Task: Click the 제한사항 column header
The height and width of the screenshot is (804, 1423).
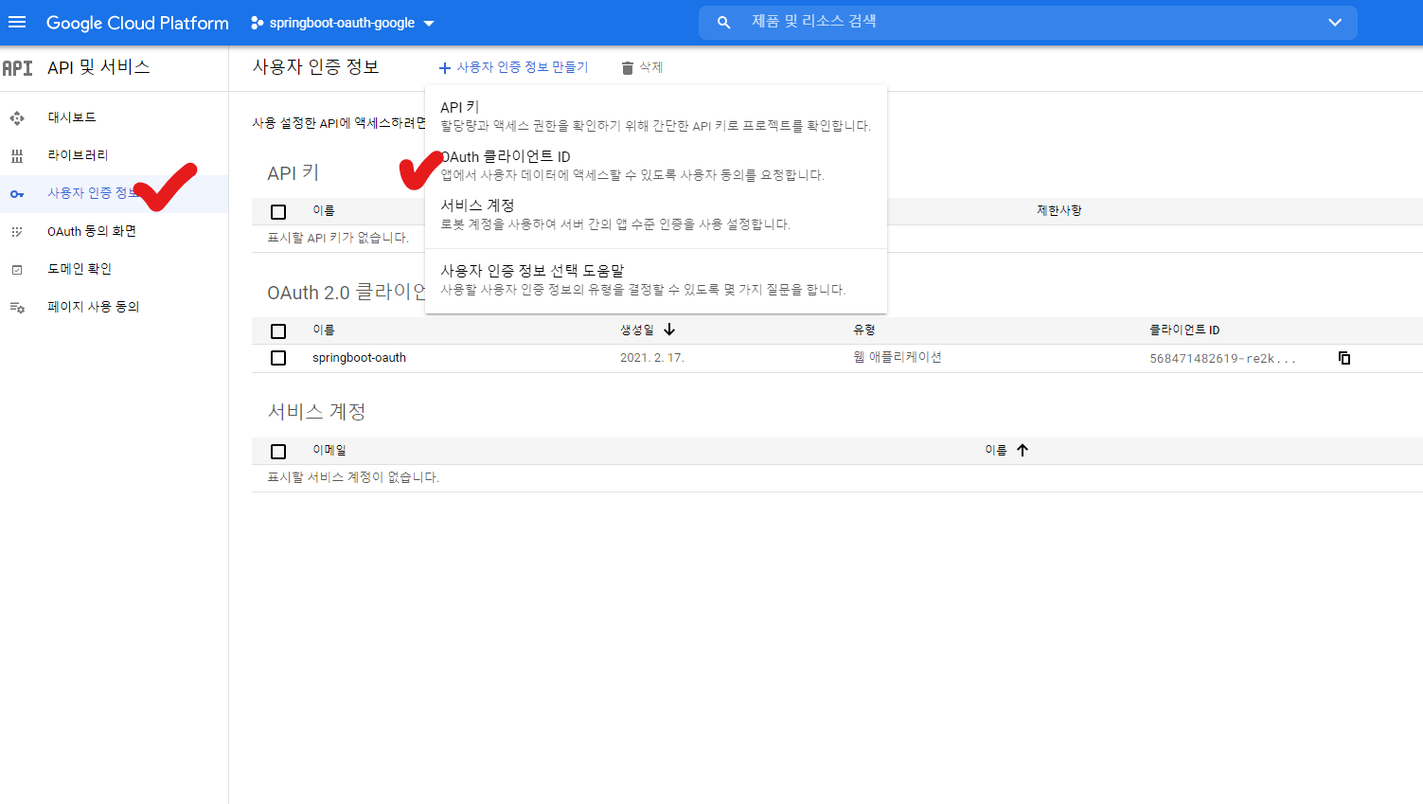Action: [x=1059, y=210]
